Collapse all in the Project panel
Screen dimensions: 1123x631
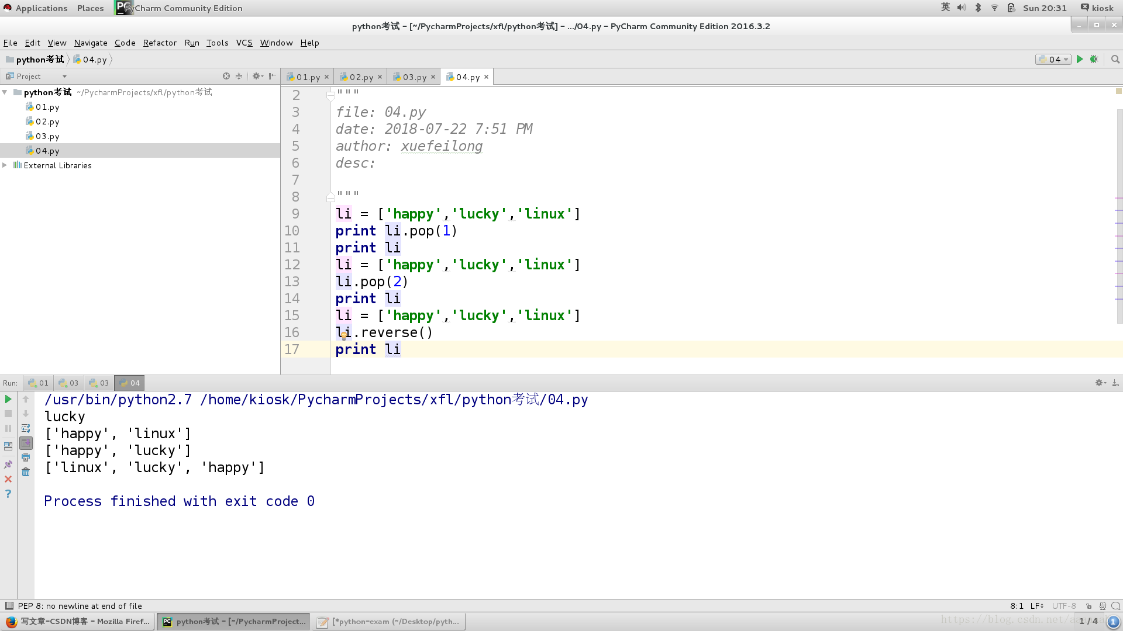click(x=239, y=76)
